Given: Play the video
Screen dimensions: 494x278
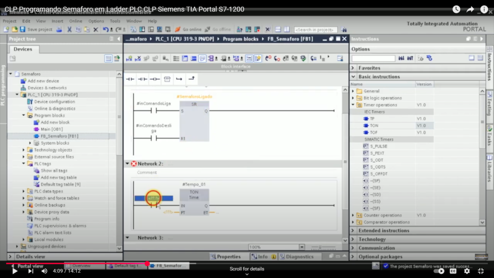Looking at the screenshot, I should tap(14, 271).
